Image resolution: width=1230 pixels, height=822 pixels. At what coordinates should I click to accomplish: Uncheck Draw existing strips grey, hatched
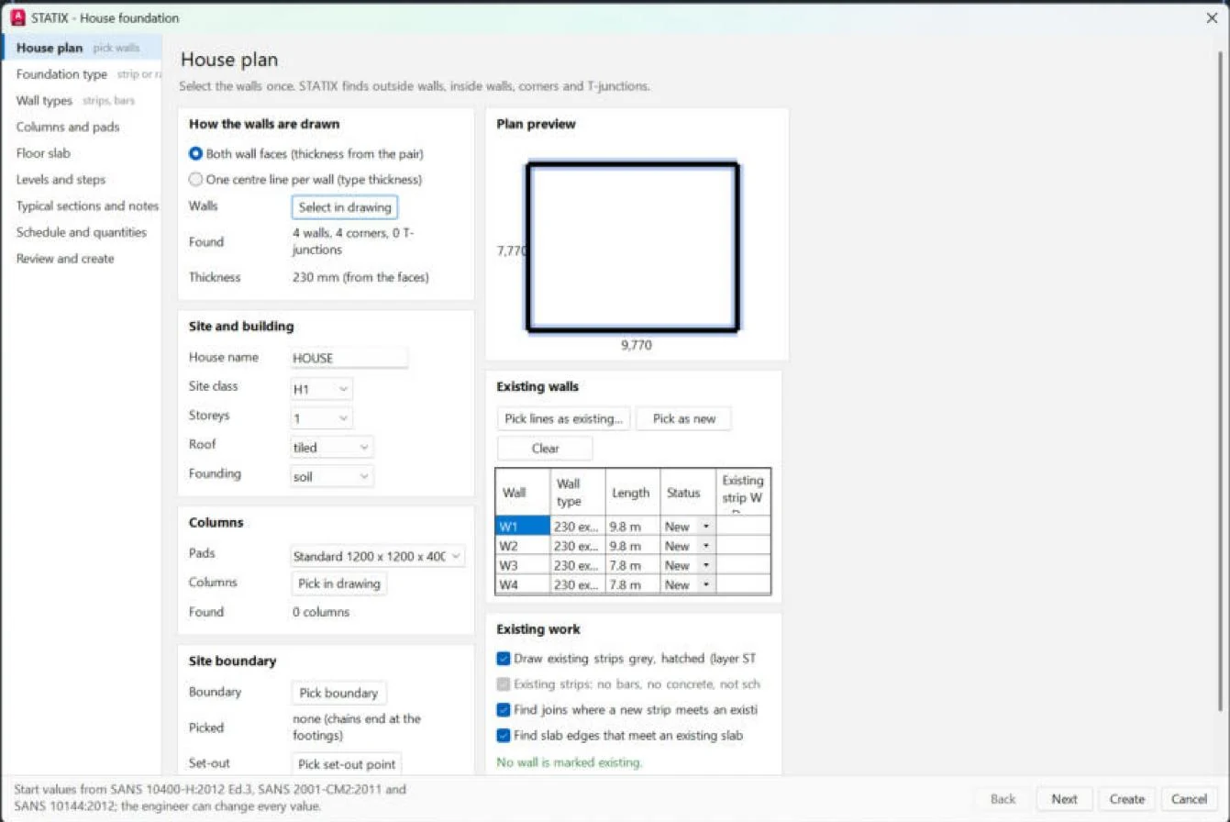504,659
